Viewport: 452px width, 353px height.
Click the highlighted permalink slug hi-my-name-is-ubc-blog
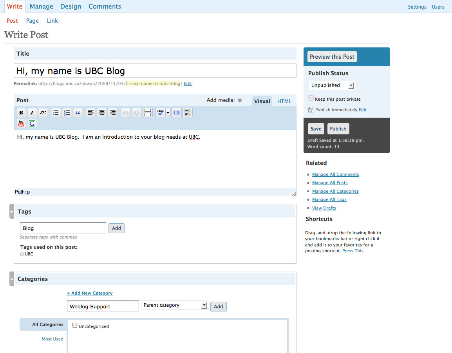153,83
